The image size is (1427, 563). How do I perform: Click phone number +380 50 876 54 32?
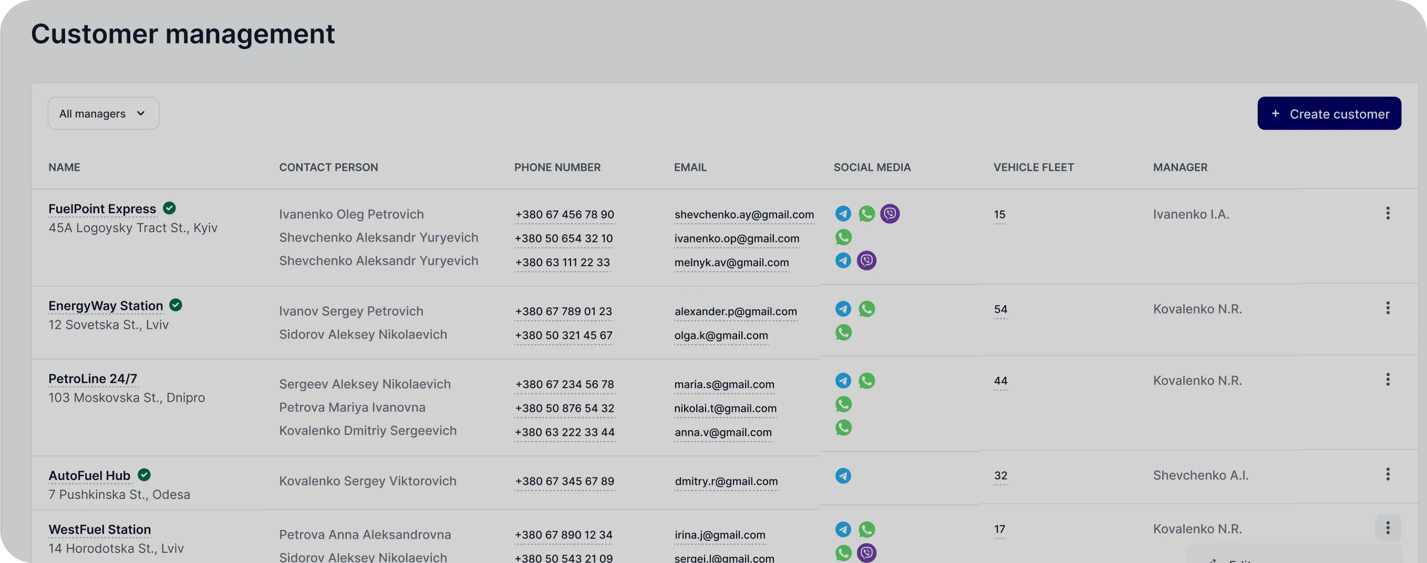tap(564, 409)
